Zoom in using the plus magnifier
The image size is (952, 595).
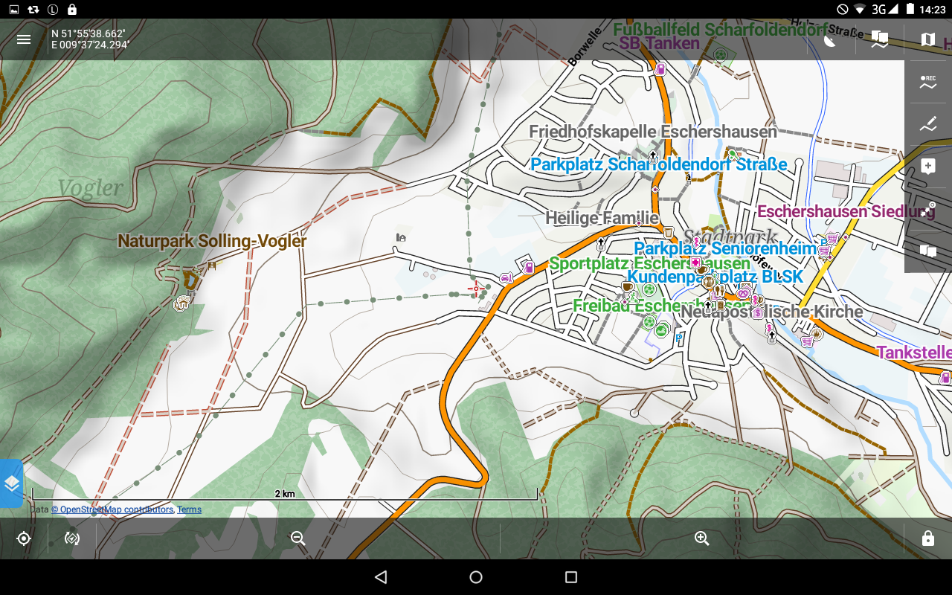click(701, 538)
